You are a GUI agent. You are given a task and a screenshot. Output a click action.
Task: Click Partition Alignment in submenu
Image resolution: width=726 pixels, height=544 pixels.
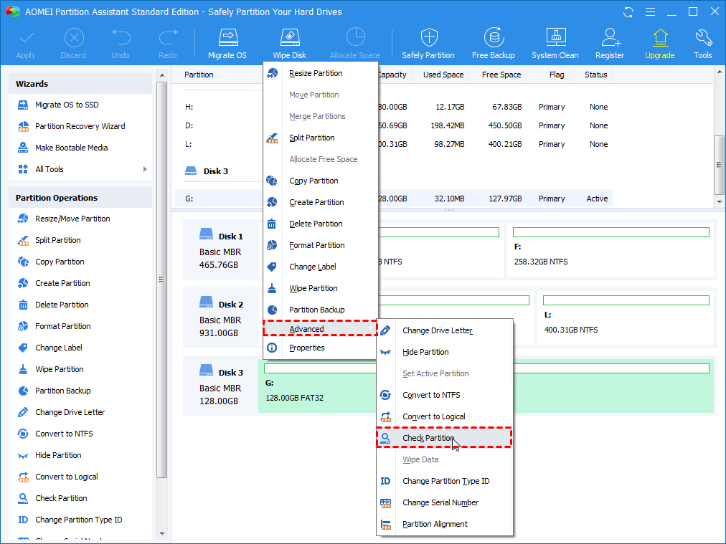445,524
